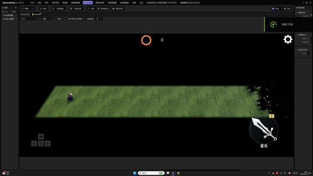Viewport: 313px width, 176px height.
Task: Open the small dropdown at property panel bottom
Action: pyautogui.click(x=308, y=53)
